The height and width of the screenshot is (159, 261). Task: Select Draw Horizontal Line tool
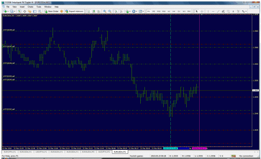pyautogui.click(x=213, y=11)
